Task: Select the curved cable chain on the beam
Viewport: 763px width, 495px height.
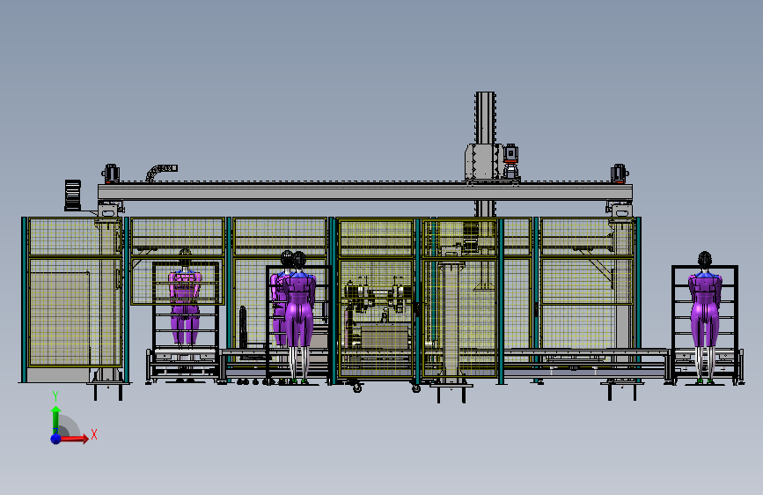Action: (x=160, y=172)
